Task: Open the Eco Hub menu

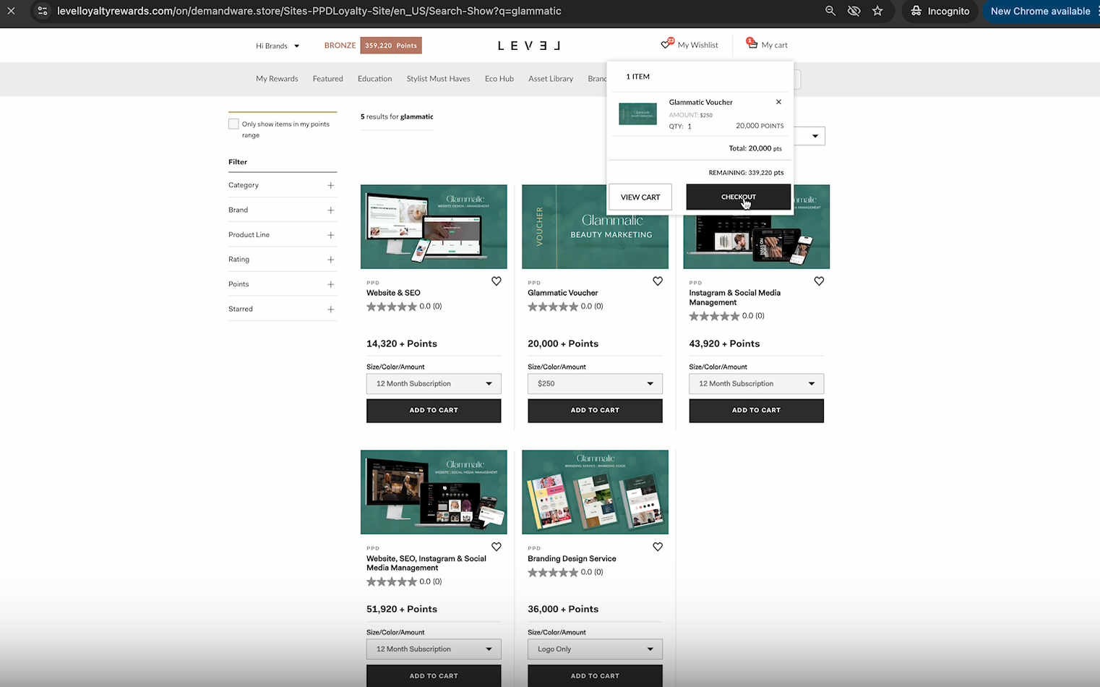Action: pos(499,79)
